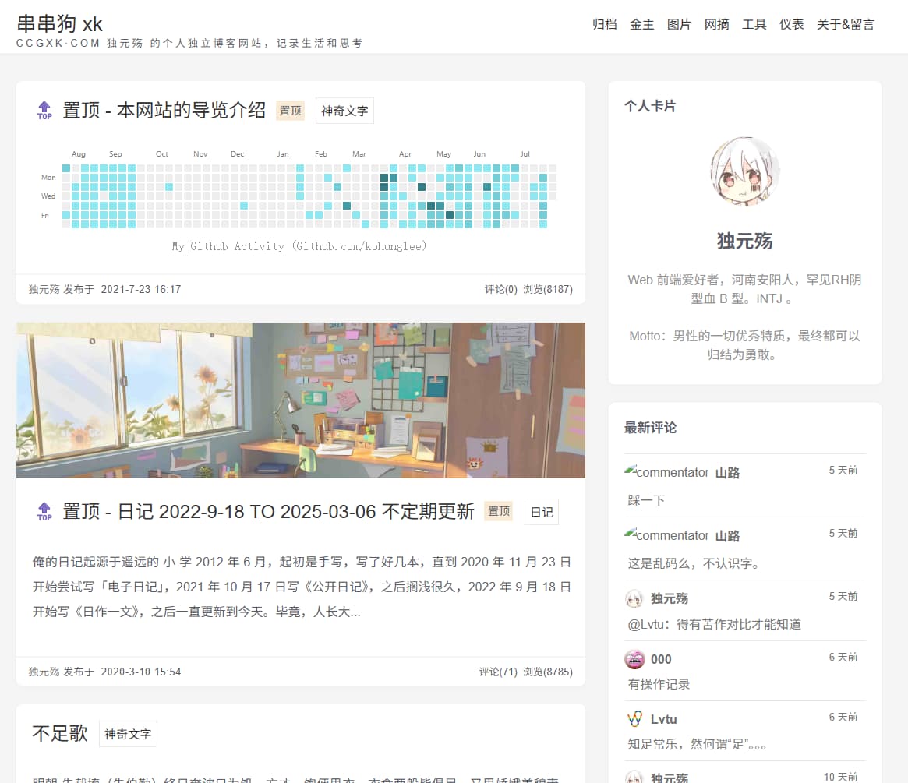The height and width of the screenshot is (783, 908).
Task: Toggle the 日记 tag on the diary post
Action: tap(541, 511)
